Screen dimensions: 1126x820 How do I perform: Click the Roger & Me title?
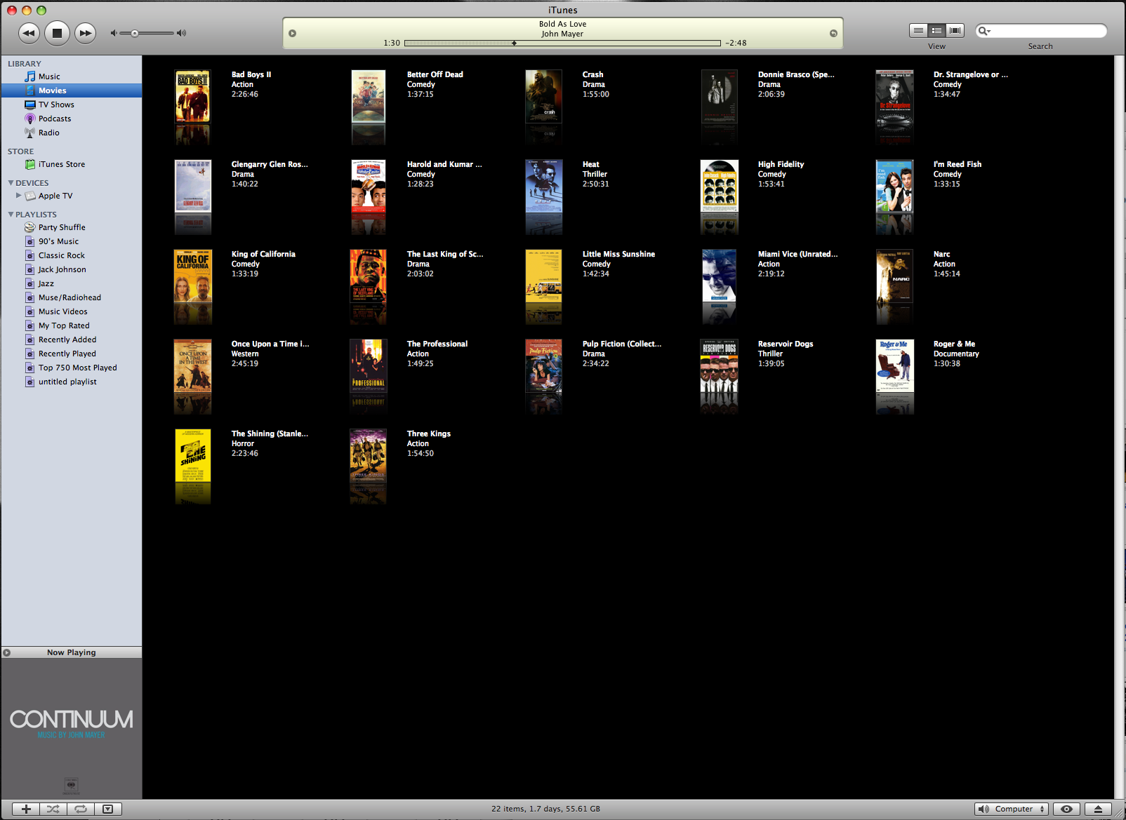pos(954,344)
